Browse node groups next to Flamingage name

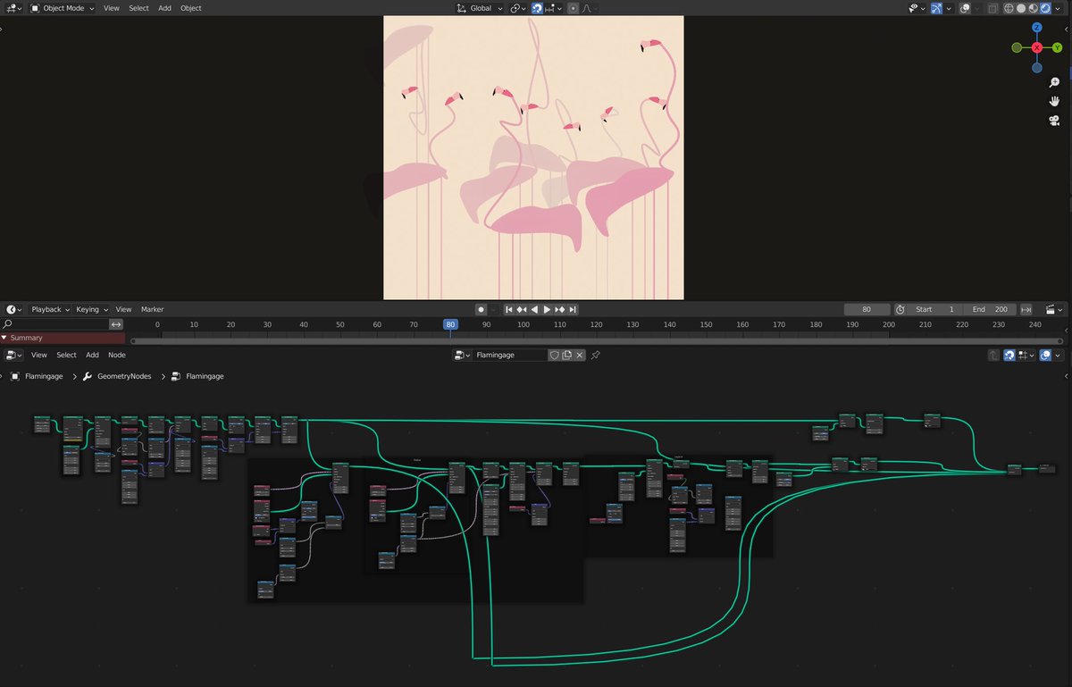(463, 355)
